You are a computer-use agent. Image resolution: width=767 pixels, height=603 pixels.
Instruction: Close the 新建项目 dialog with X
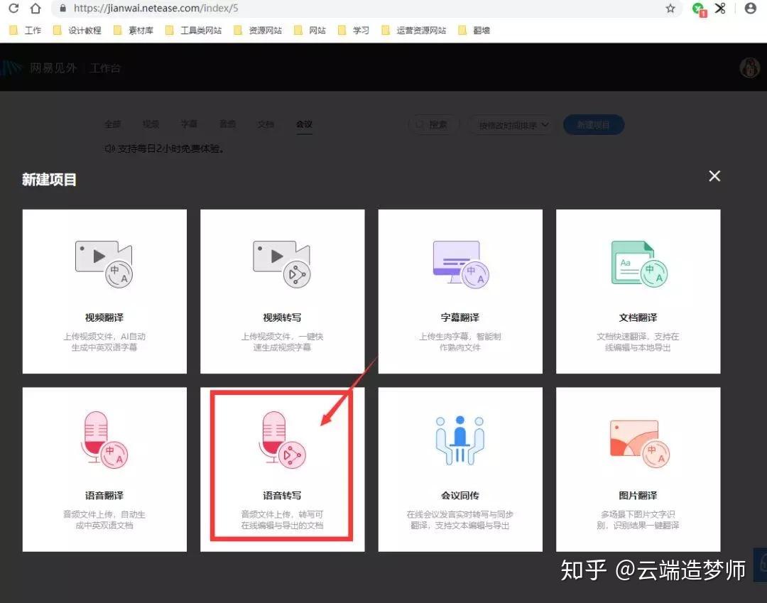coord(714,176)
